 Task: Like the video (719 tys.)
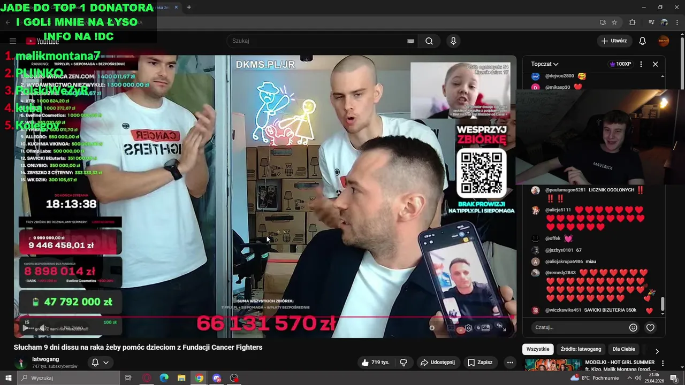(x=375, y=362)
